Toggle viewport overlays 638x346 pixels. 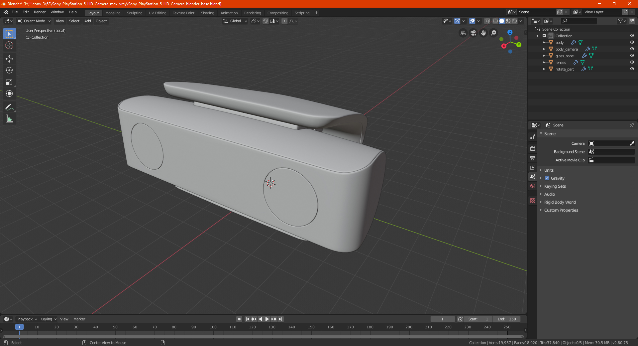pyautogui.click(x=472, y=21)
